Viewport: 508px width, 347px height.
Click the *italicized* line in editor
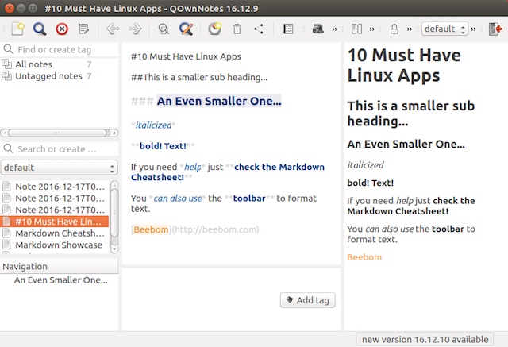[153, 125]
